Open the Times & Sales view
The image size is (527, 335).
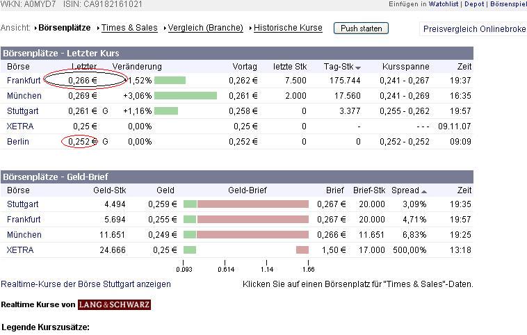click(129, 28)
